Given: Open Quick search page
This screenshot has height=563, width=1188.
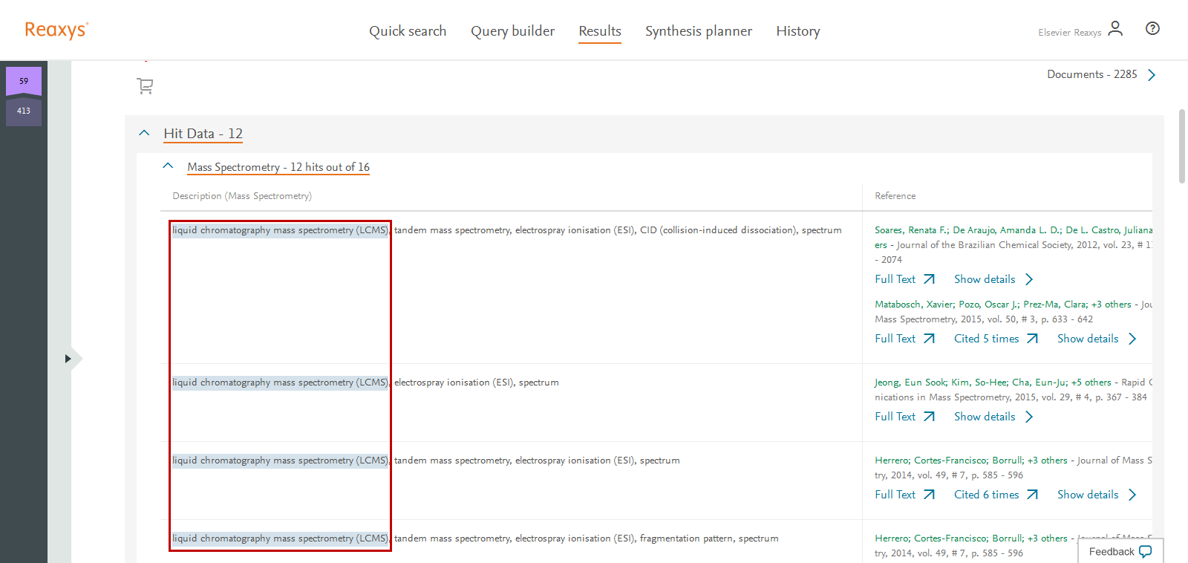Looking at the screenshot, I should 408,31.
